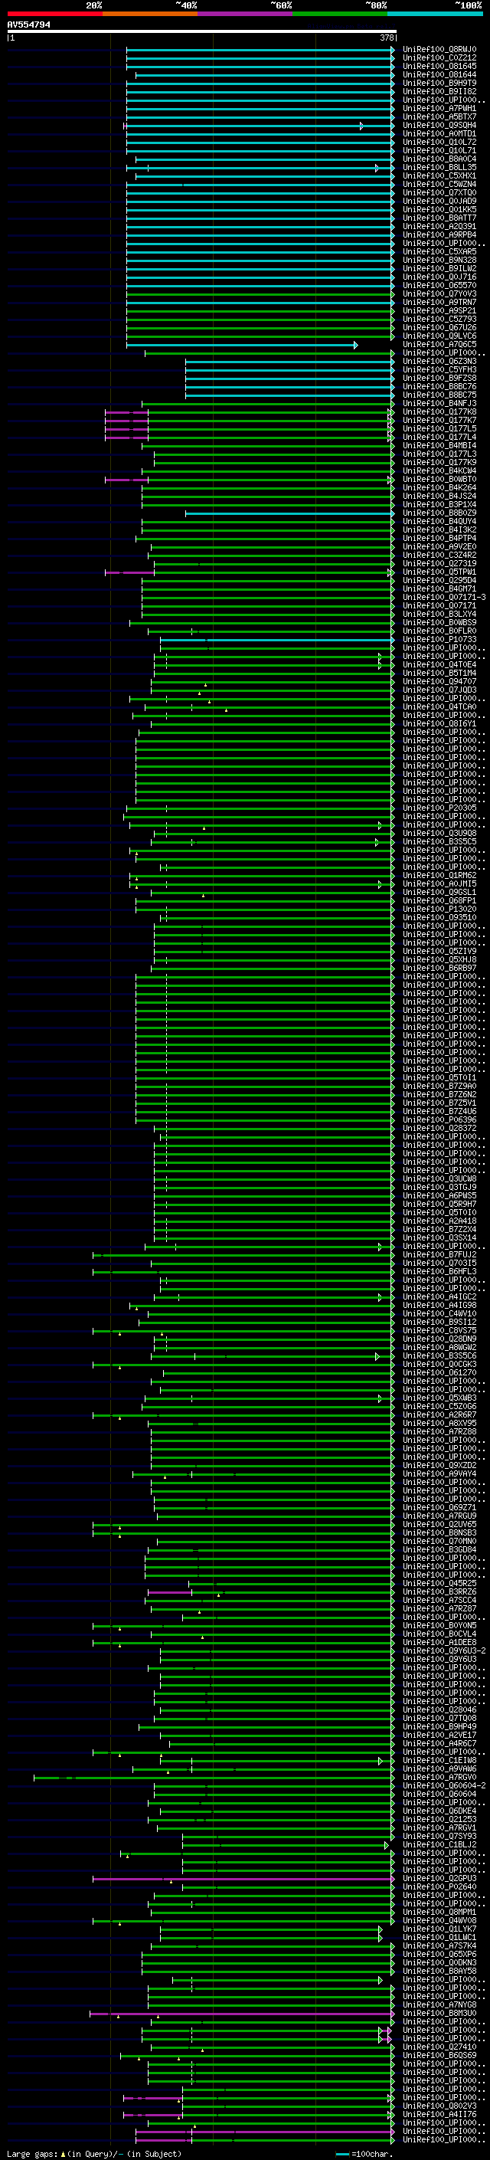Screen dimensions: 490x2160
Task: Select the UniRef100_Q1LYK7 label
Action: [439, 1929]
